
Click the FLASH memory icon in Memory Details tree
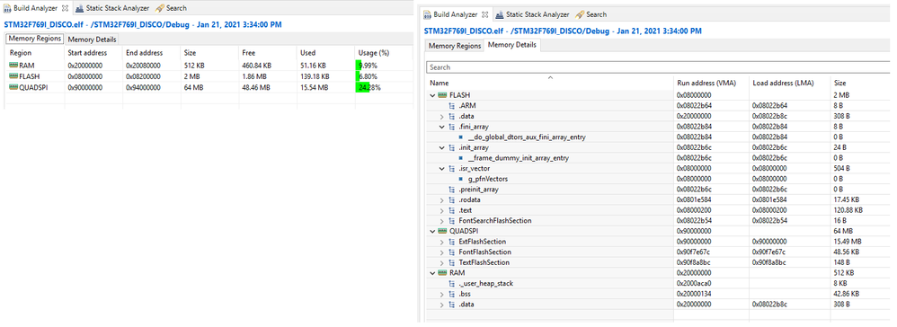442,95
